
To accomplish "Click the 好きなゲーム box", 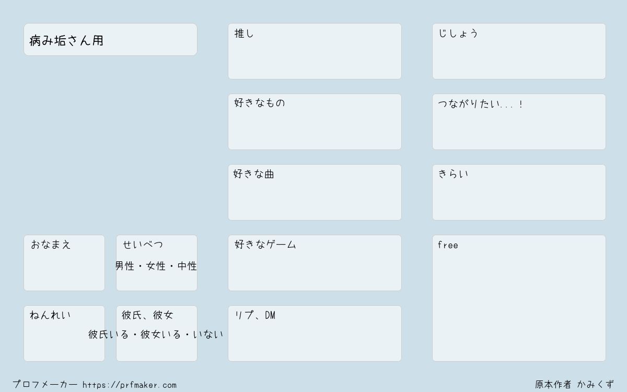I will point(315,263).
